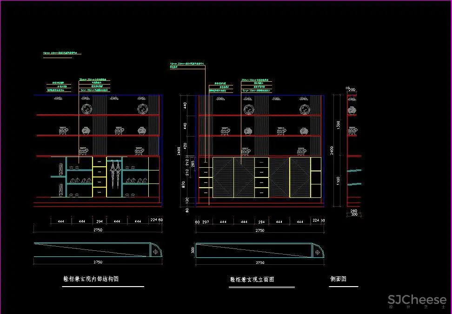Image resolution: width=452 pixels, height=314 pixels.
Task: Click the vase ornament at top of side view
Action: tap(352, 111)
